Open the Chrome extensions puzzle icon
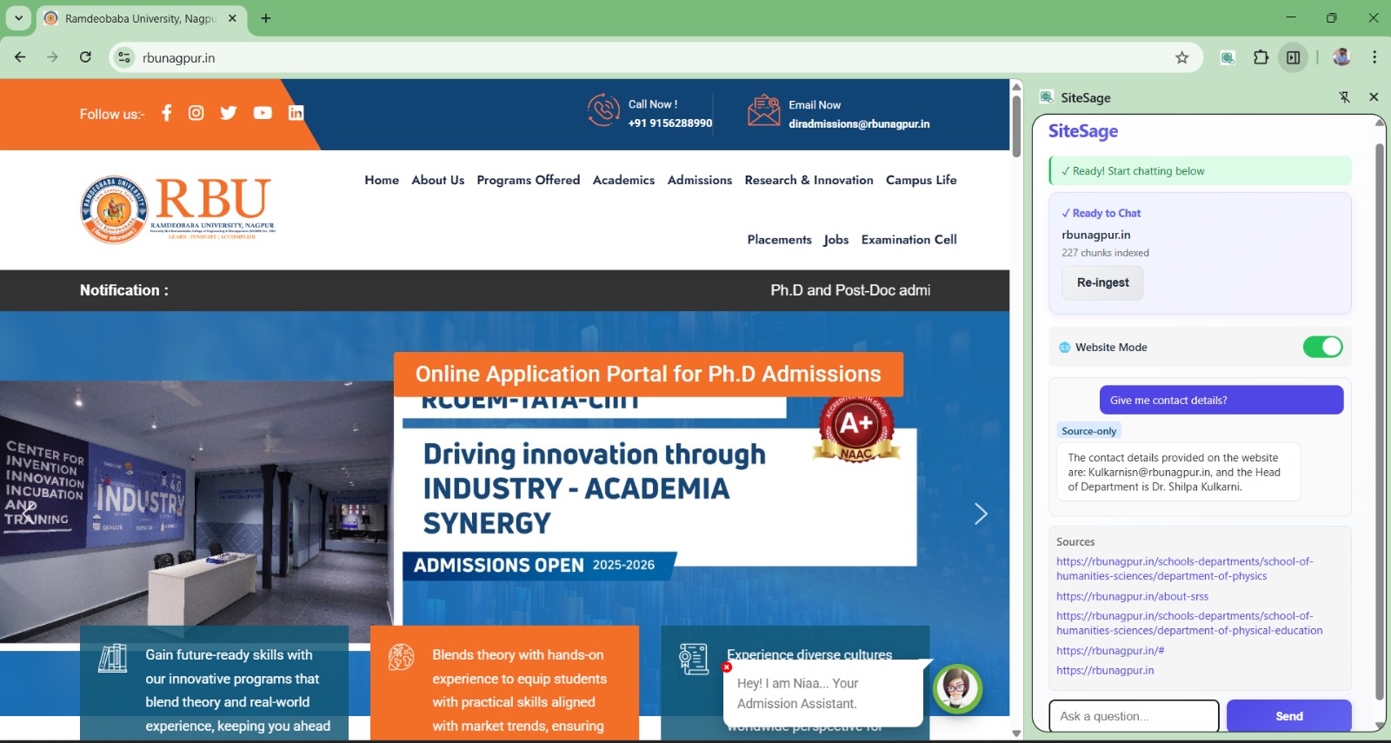The width and height of the screenshot is (1391, 743). pos(1261,57)
